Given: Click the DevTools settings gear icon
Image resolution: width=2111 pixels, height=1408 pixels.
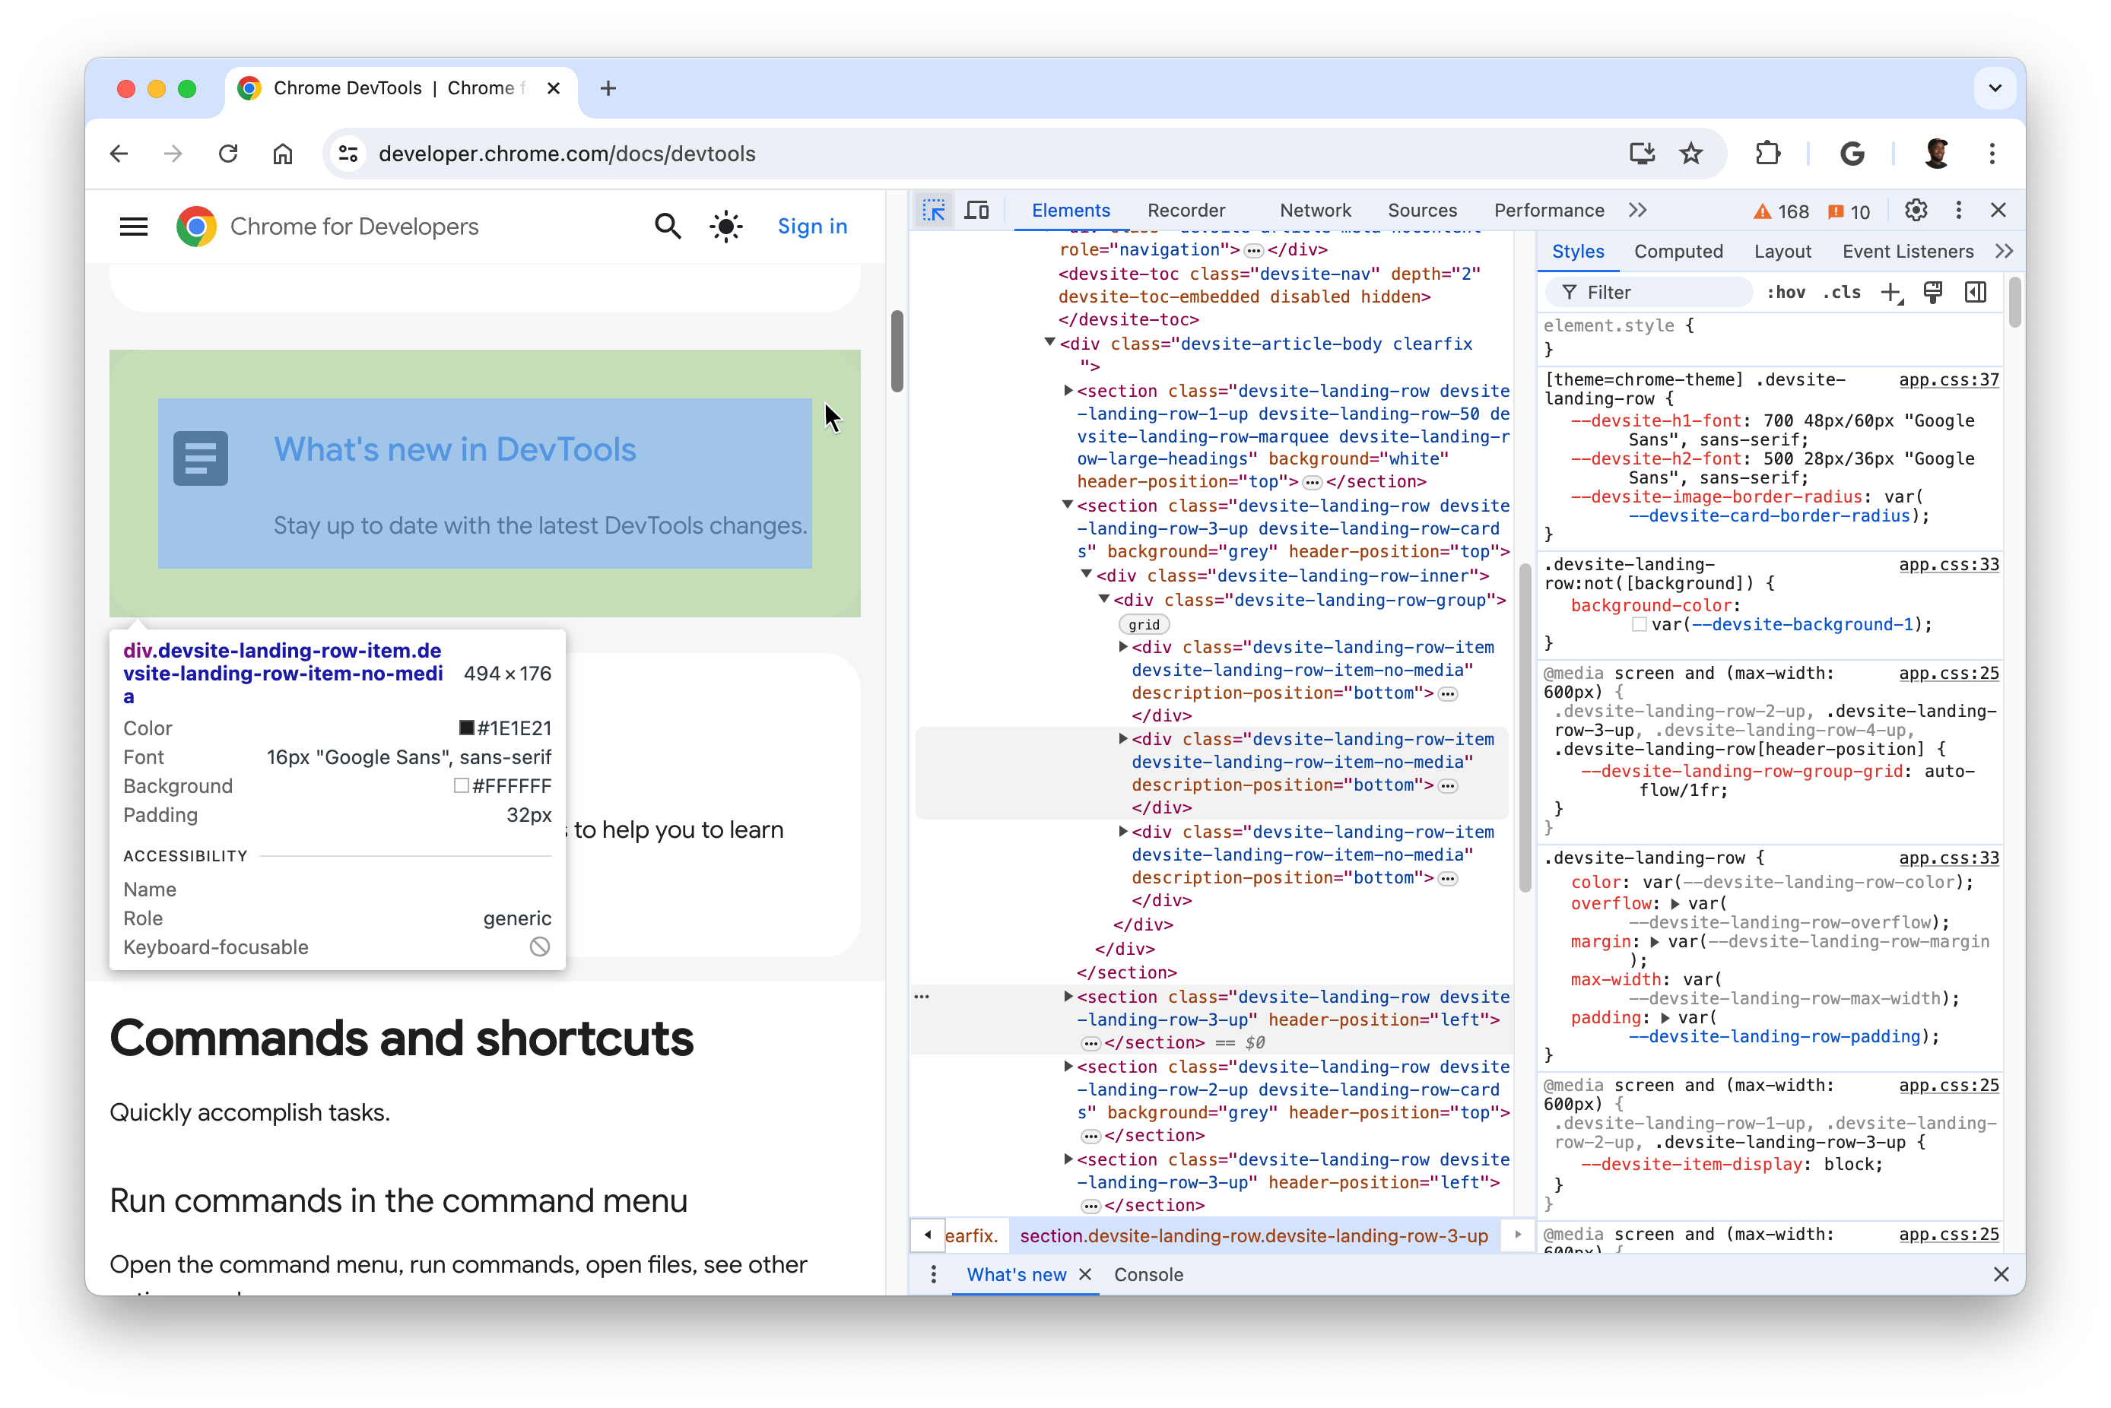Looking at the screenshot, I should click(1918, 211).
